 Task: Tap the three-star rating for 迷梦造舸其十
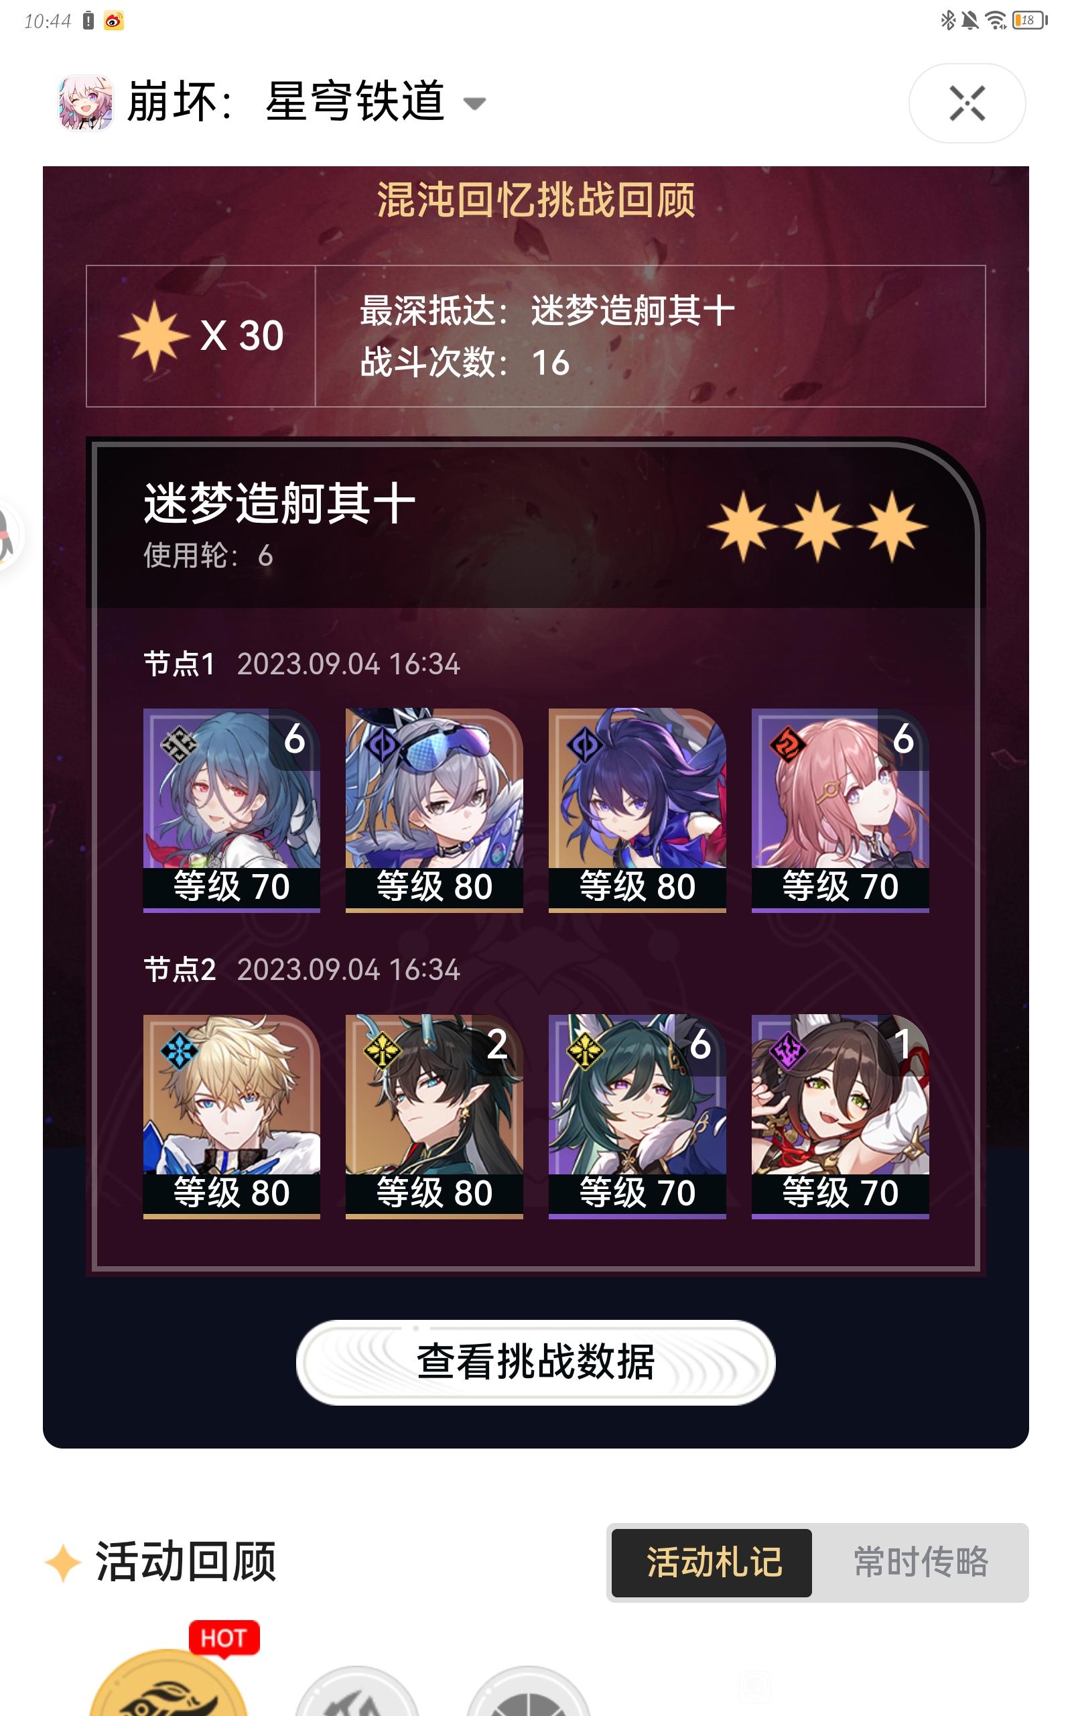point(817,526)
